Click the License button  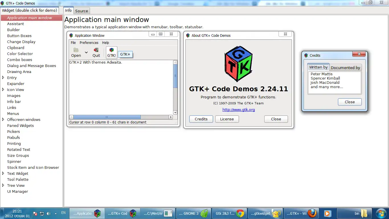point(227,119)
